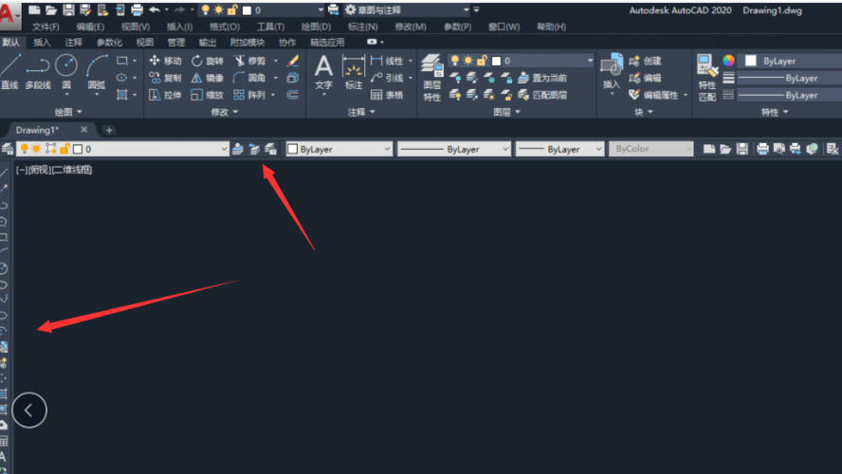Switch to the 注释 ribbon tab
The width and height of the screenshot is (842, 474).
[x=74, y=42]
